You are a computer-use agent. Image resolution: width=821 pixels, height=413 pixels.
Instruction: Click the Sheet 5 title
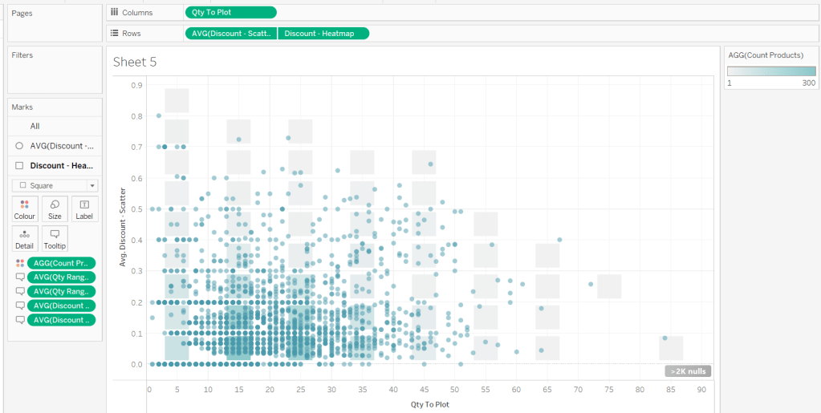point(135,62)
